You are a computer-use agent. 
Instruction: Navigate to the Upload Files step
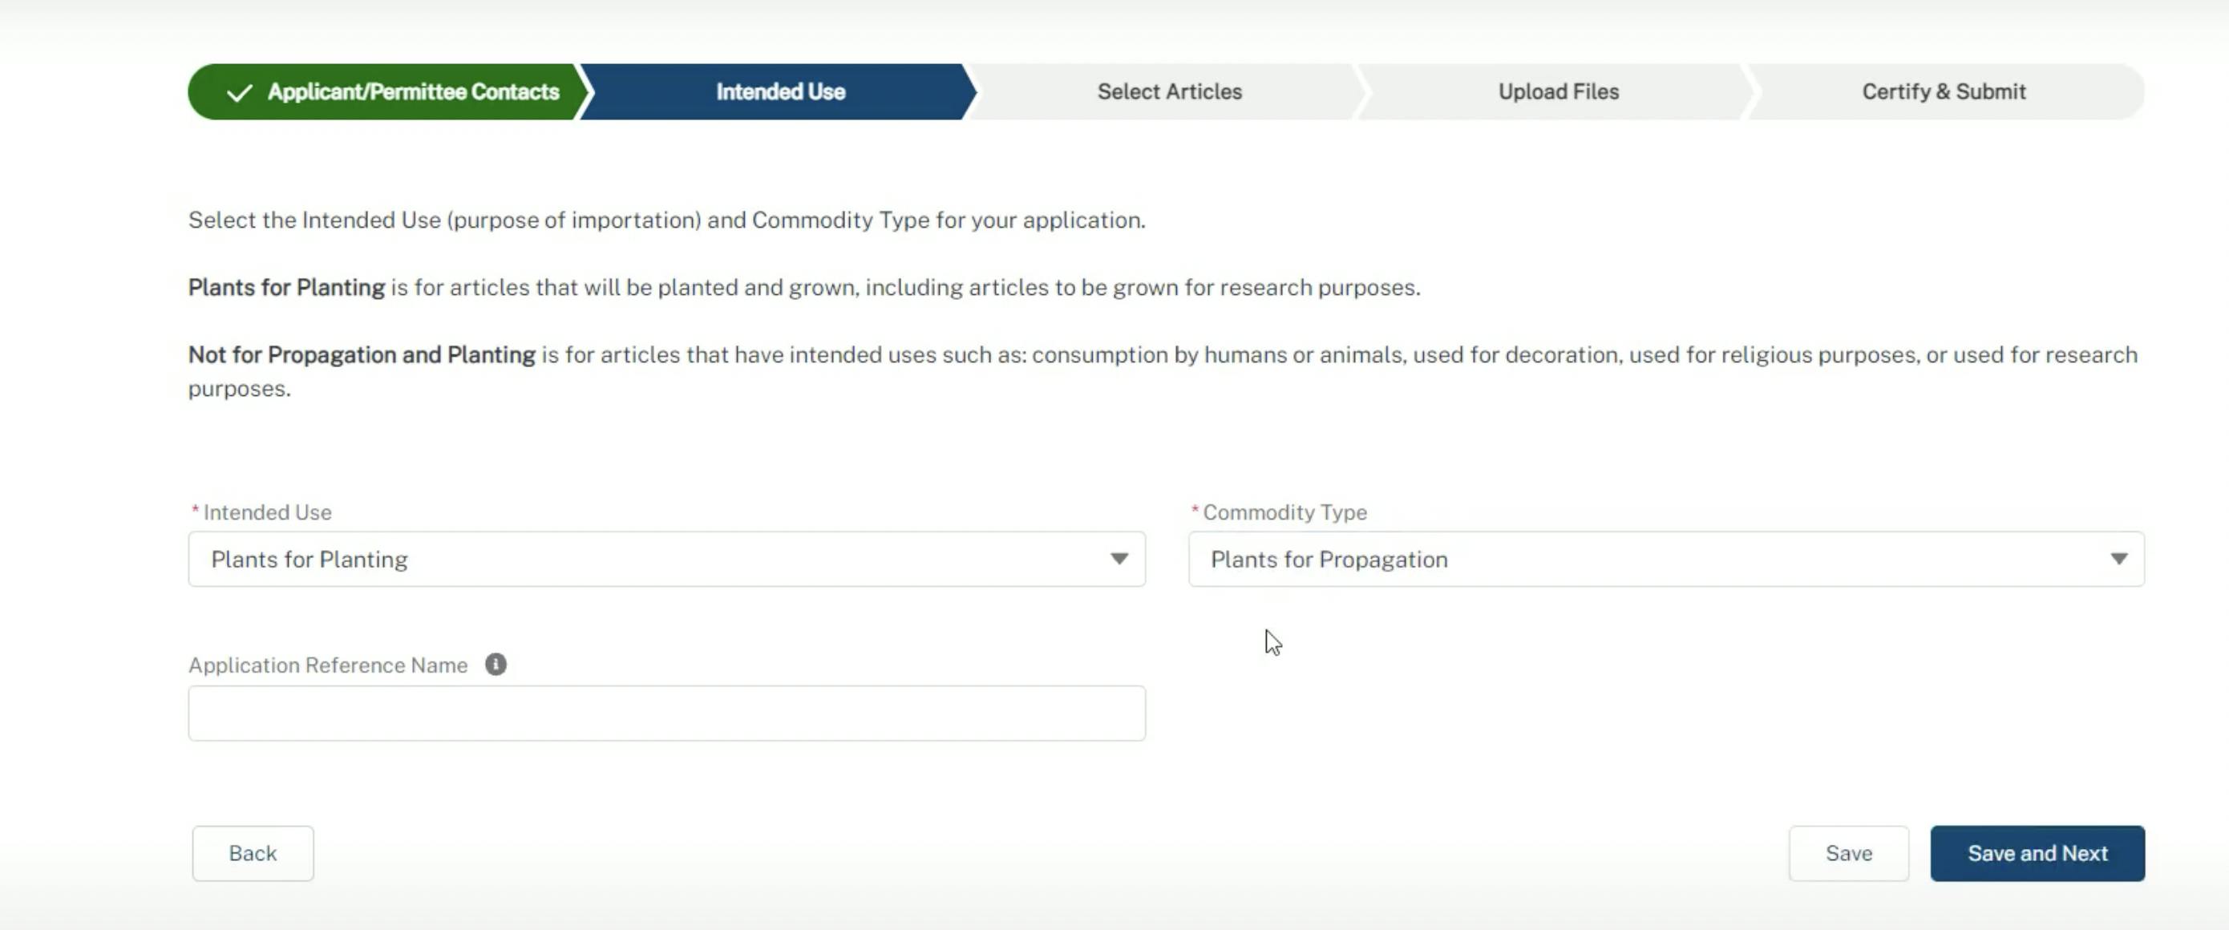point(1558,91)
